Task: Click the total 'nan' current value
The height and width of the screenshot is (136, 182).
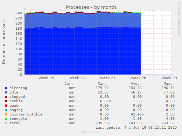Action: (72, 123)
